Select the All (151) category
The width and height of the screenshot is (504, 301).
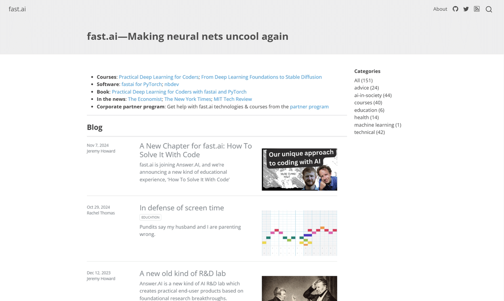[x=363, y=81]
